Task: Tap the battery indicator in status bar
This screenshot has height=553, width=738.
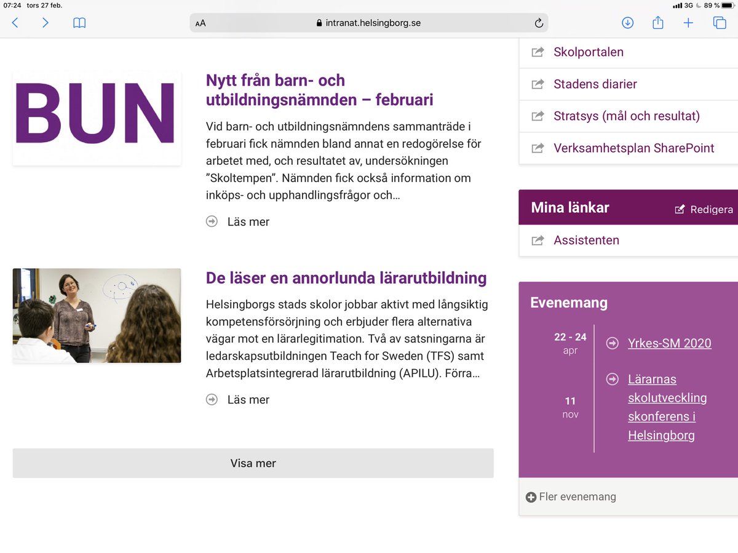Action: click(726, 6)
